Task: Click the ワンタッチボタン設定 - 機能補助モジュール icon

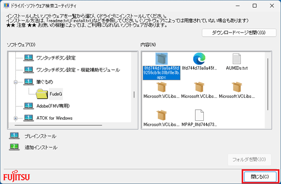Action: (x=29, y=70)
